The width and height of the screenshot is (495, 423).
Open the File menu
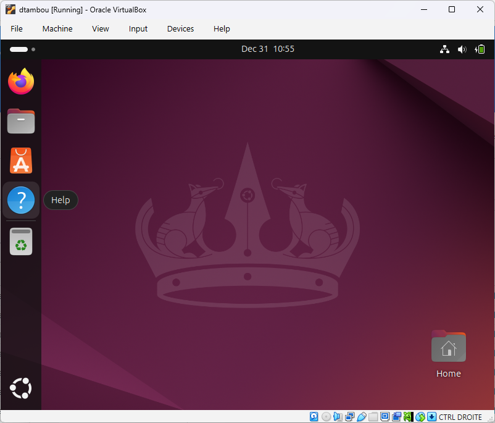tap(17, 29)
